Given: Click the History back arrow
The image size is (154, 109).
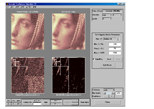Looking at the screenshot, I should [73, 101].
